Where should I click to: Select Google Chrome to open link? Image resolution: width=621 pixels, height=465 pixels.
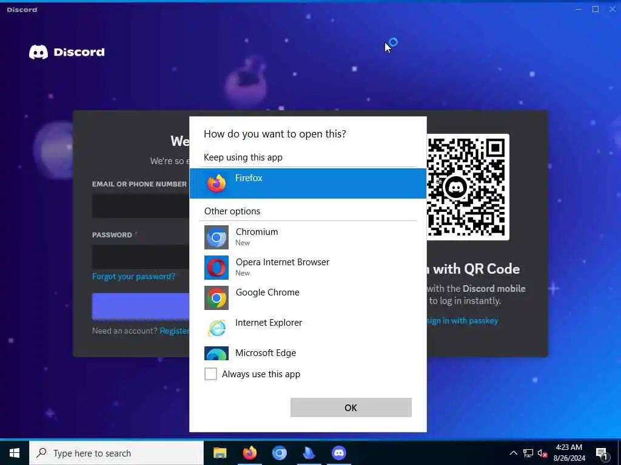(307, 297)
